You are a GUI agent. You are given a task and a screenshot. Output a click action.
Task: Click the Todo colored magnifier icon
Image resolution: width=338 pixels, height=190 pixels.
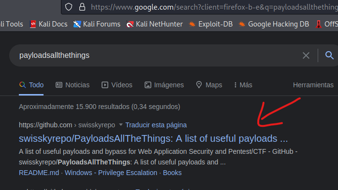(x=22, y=85)
